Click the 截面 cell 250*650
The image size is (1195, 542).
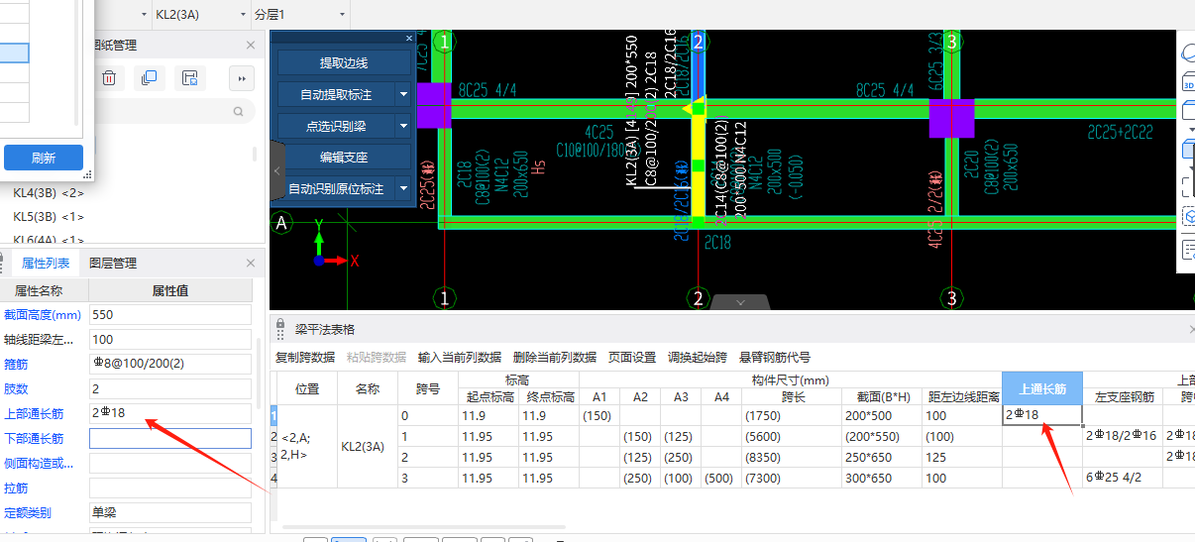882,457
